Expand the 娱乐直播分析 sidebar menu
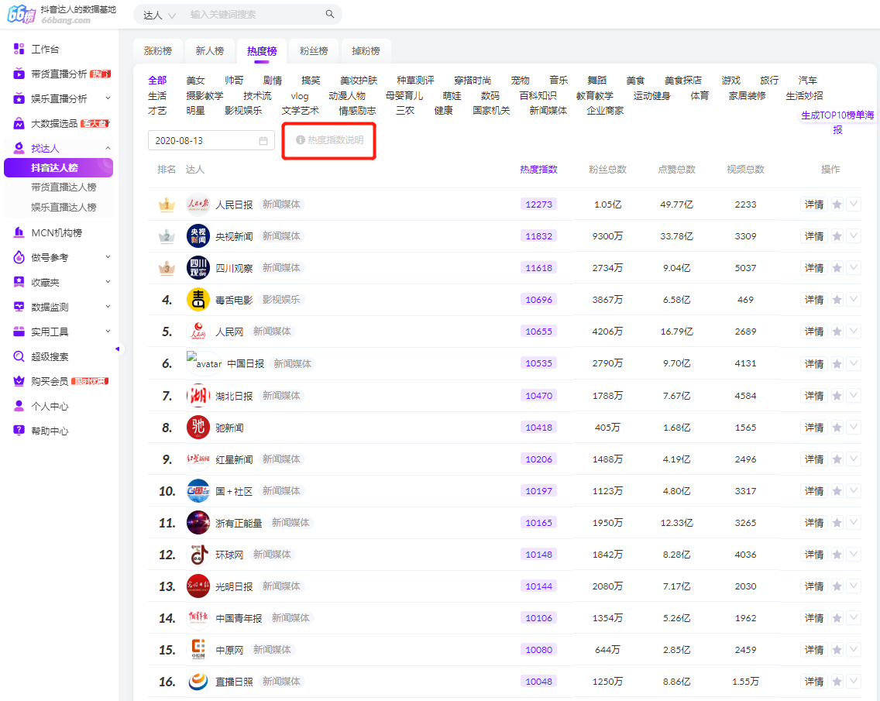 tap(108, 99)
